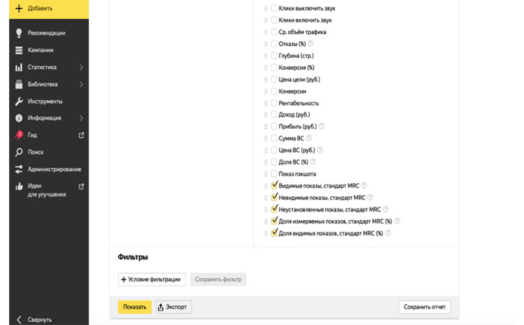The width and height of the screenshot is (524, 325).
Task: Uncheck Видимые показы, стандарт MRC
Action: point(275,185)
